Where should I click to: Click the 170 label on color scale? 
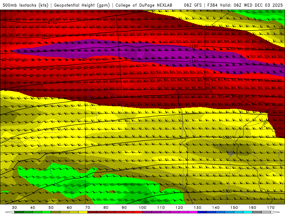271,208
